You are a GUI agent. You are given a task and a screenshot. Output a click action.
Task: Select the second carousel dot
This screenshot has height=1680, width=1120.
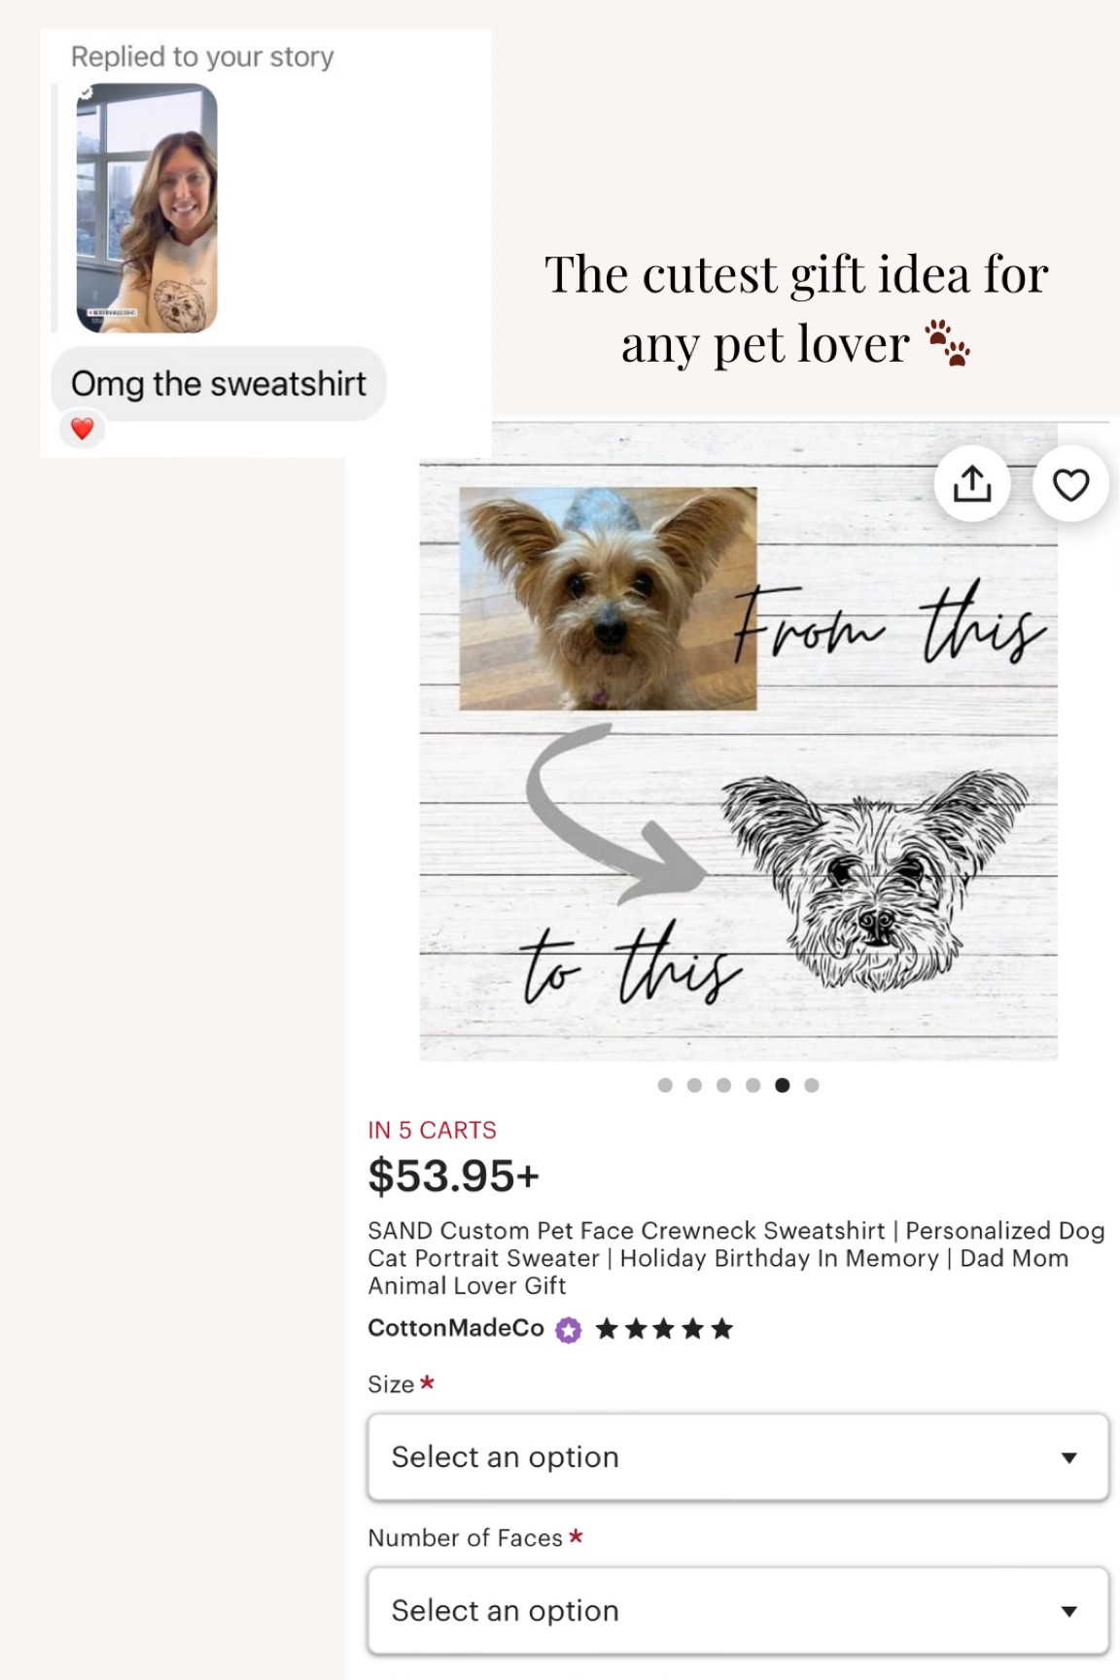pyautogui.click(x=694, y=1085)
